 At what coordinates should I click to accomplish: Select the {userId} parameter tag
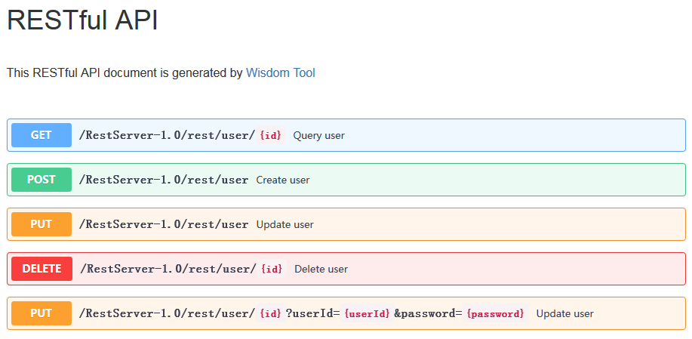[367, 313]
